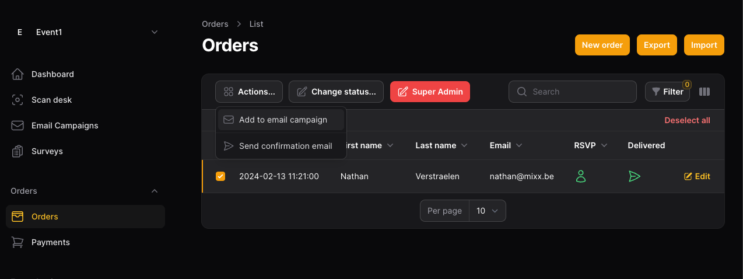The width and height of the screenshot is (743, 279).
Task: Select Send confirmation email option
Action: [x=285, y=146]
